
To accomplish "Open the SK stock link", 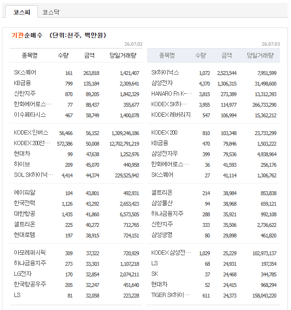I will [155, 274].
